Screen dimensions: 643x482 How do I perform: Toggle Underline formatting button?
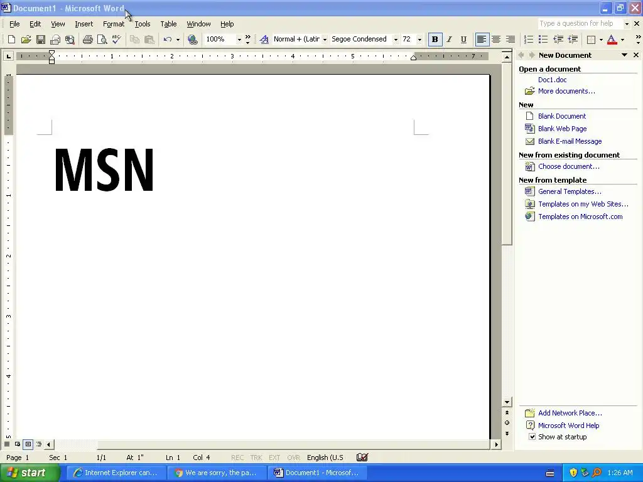click(x=463, y=40)
